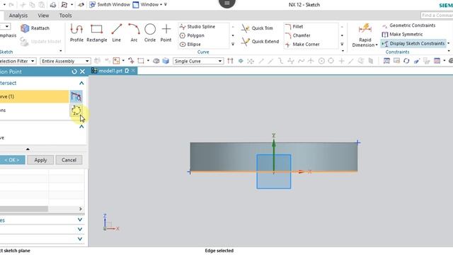453x255 pixels.
Task: Close the Intersection Point dialog
Action: 82,72
